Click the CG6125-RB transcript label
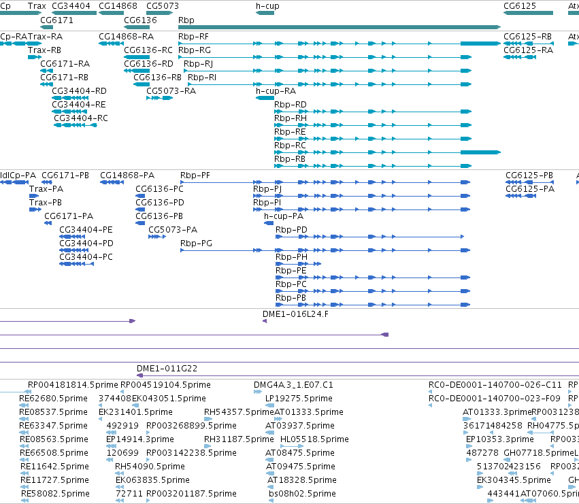 528,37
